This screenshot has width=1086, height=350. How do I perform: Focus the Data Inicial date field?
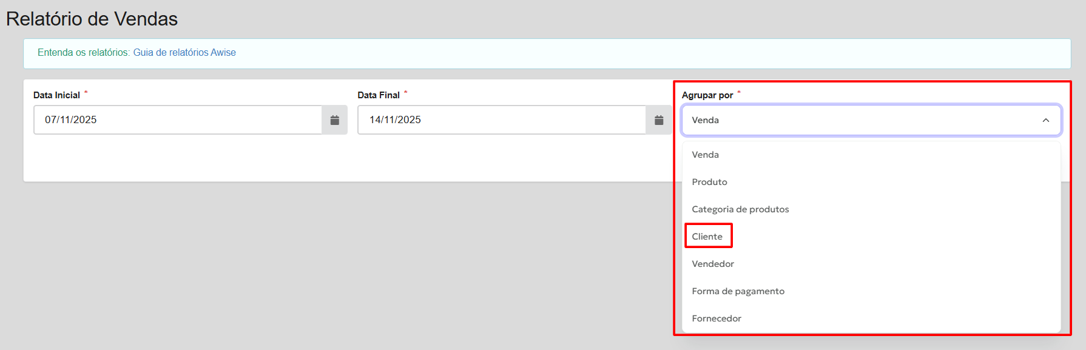click(x=177, y=120)
